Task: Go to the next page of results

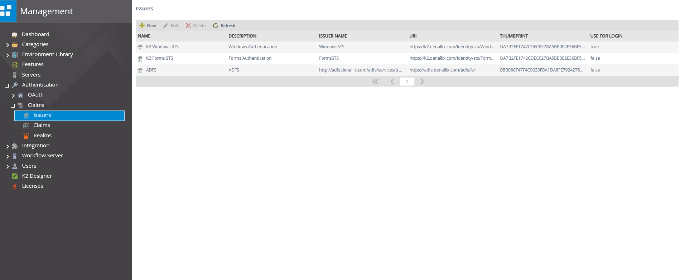Action: [422, 82]
